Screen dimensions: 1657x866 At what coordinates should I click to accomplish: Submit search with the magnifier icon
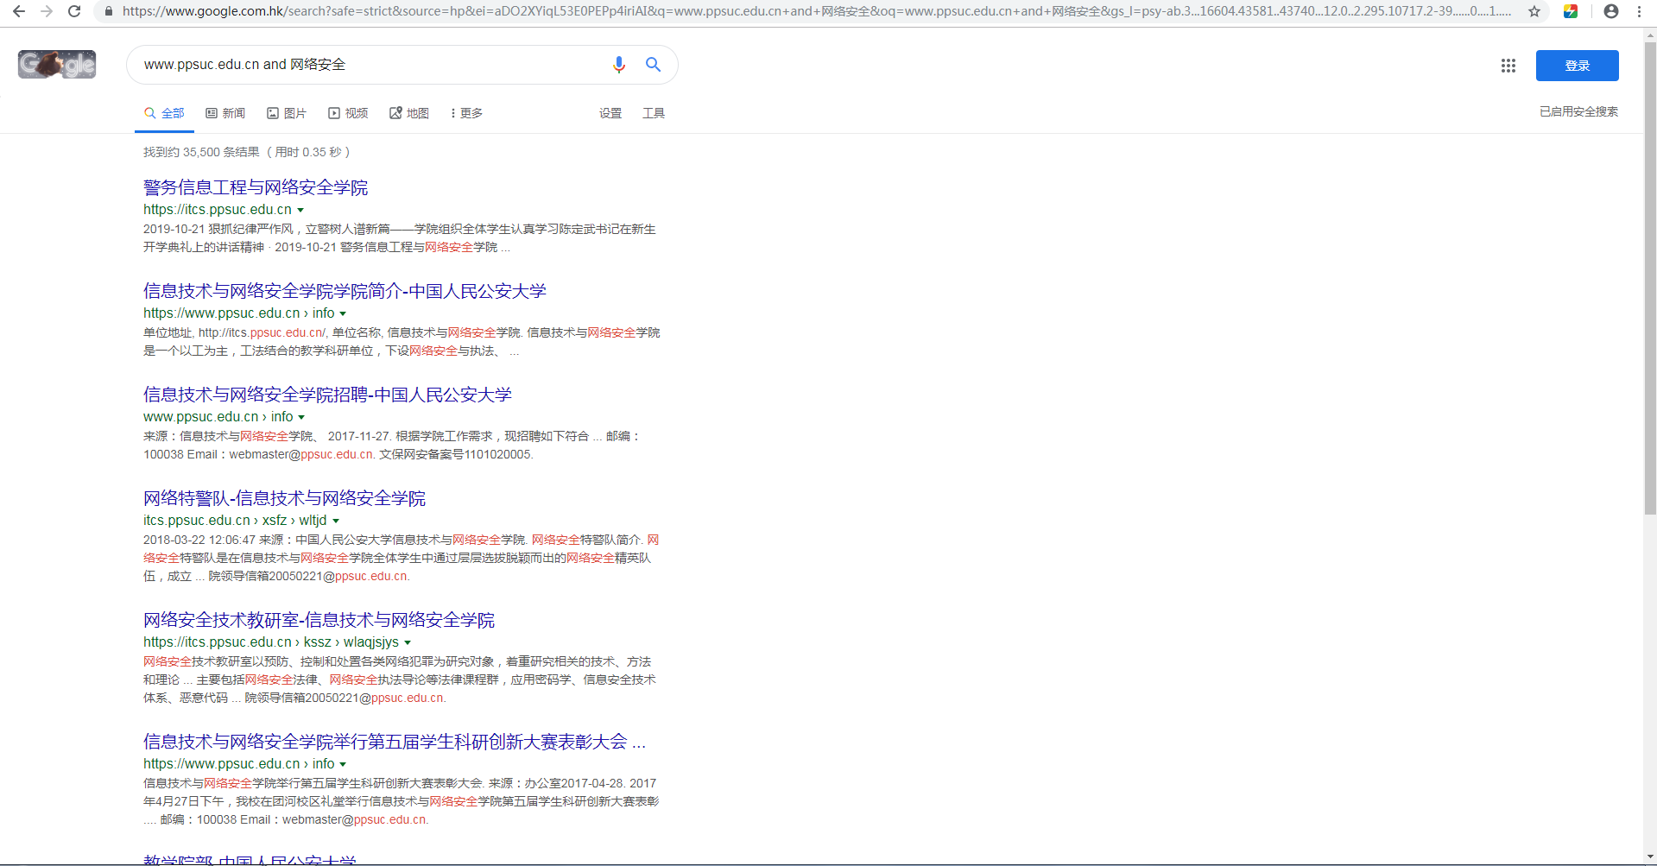654,65
